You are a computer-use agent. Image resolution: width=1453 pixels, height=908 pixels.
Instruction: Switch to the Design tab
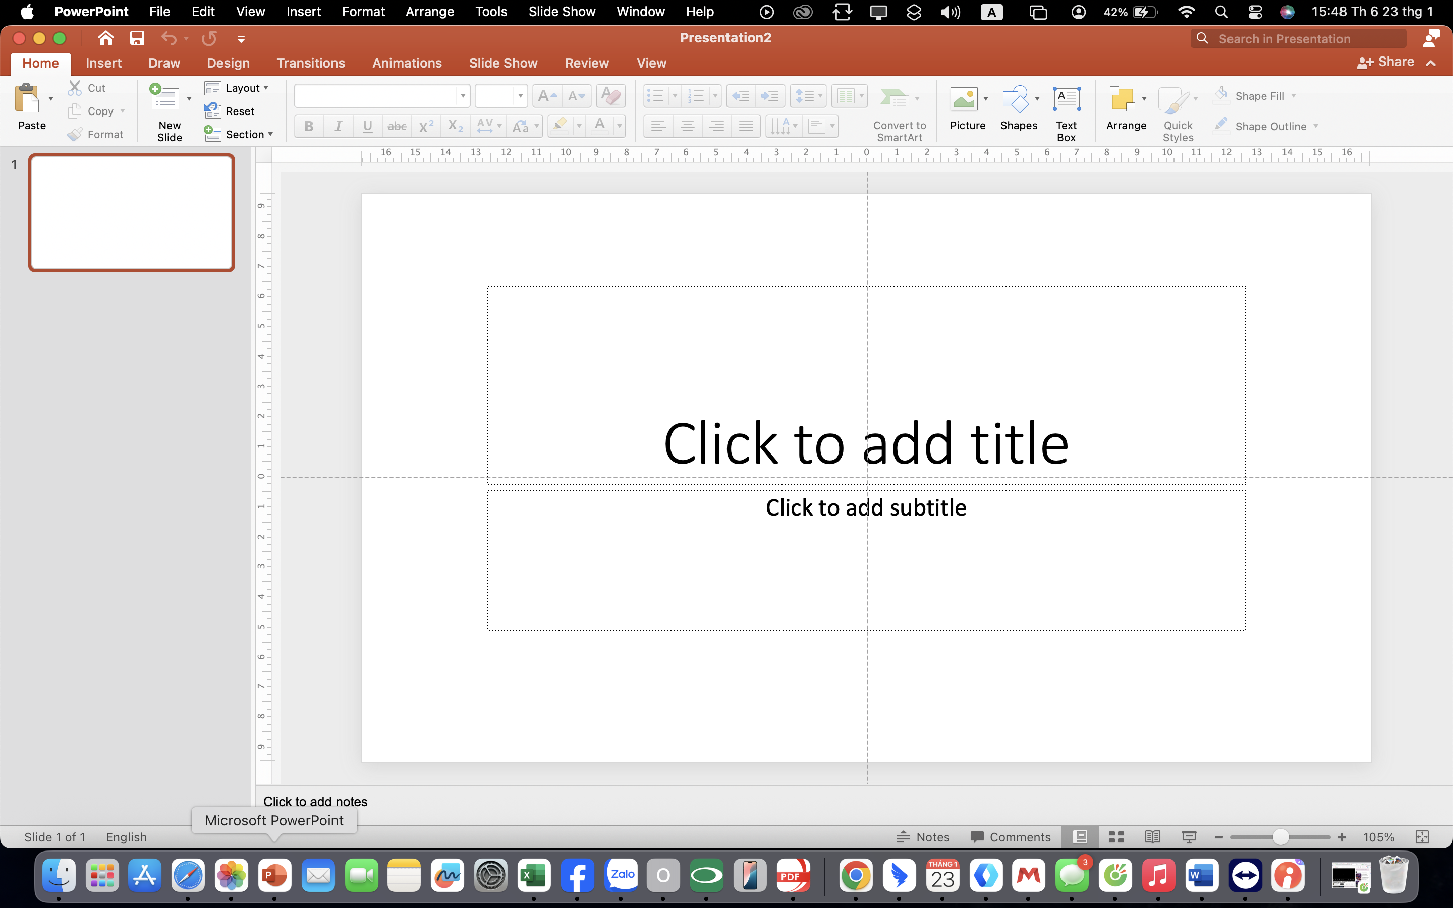(x=228, y=63)
